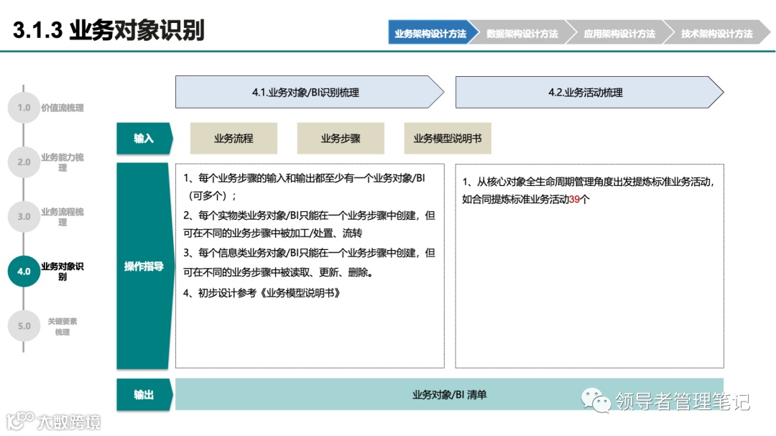Click step circle 1.0
Image resolution: width=776 pixels, height=436 pixels.
[24, 108]
